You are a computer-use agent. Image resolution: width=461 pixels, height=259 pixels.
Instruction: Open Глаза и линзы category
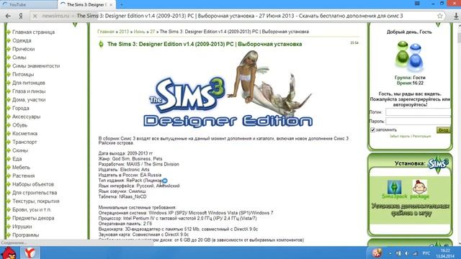(x=29, y=91)
